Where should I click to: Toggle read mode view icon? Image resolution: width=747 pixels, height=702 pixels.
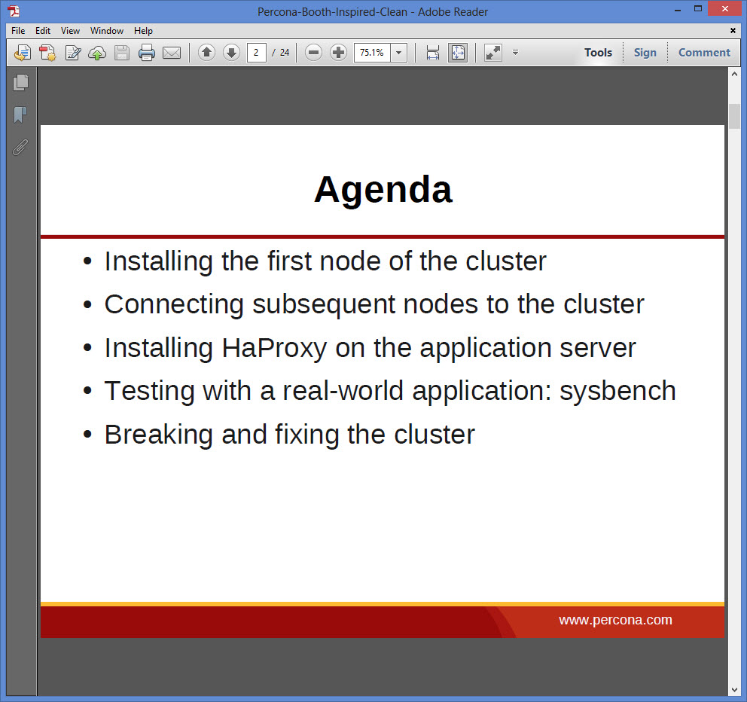[493, 53]
